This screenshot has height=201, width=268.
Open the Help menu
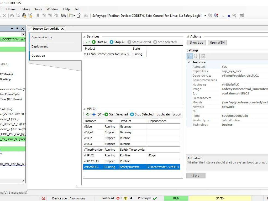pos(66,9)
